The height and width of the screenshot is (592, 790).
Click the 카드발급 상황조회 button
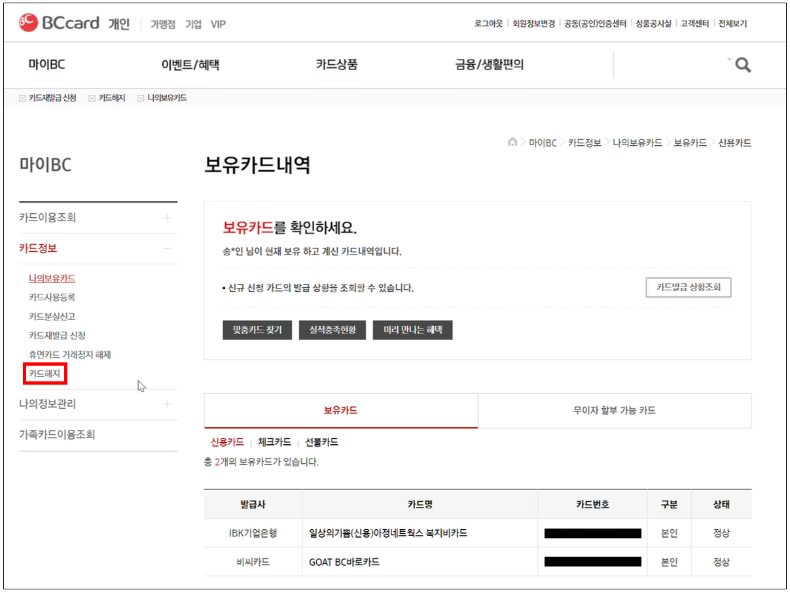pyautogui.click(x=688, y=288)
